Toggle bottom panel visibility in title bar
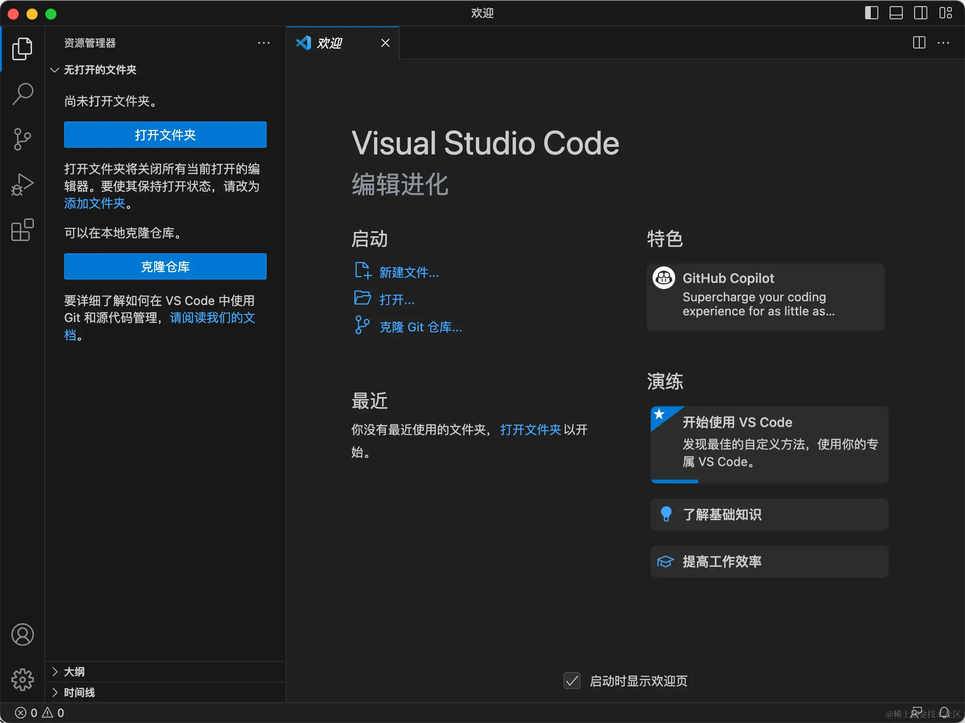 [896, 13]
